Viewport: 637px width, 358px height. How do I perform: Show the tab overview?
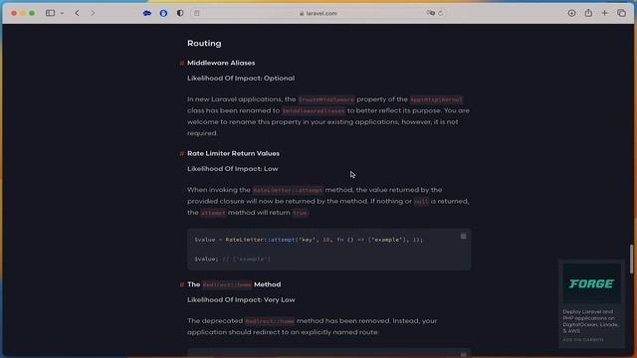click(x=621, y=13)
